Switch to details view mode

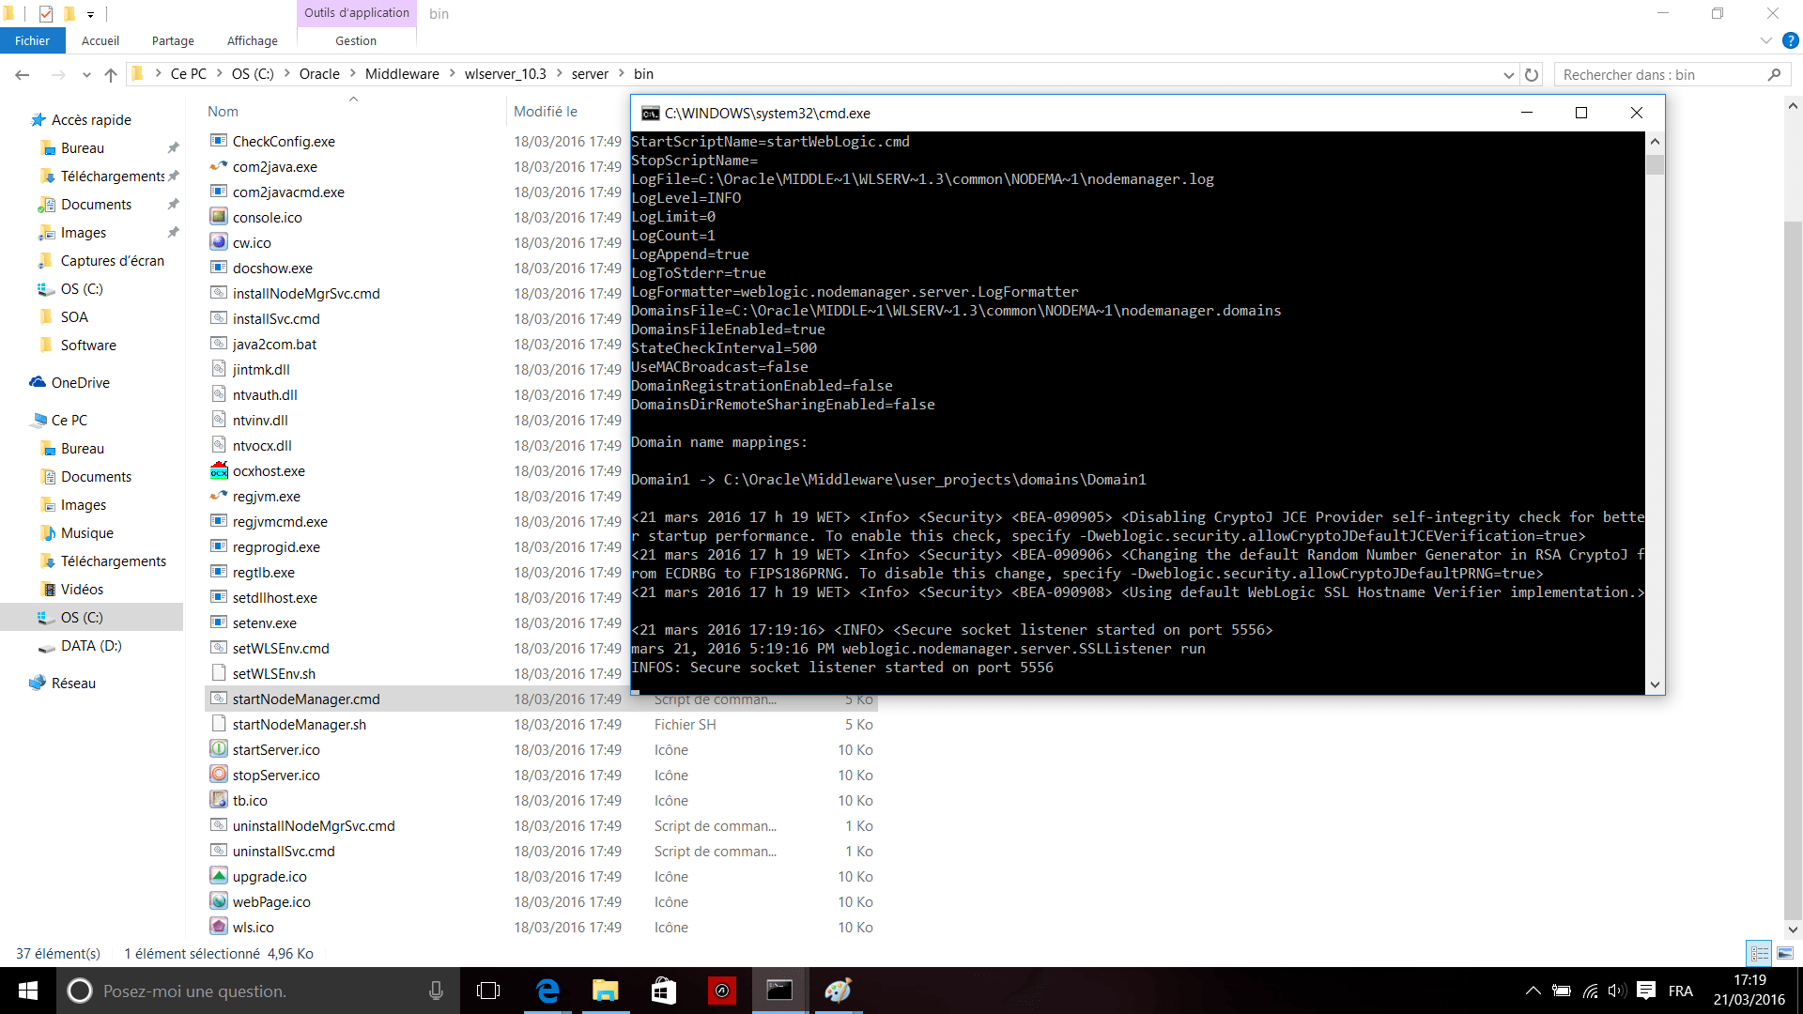[x=1759, y=953]
